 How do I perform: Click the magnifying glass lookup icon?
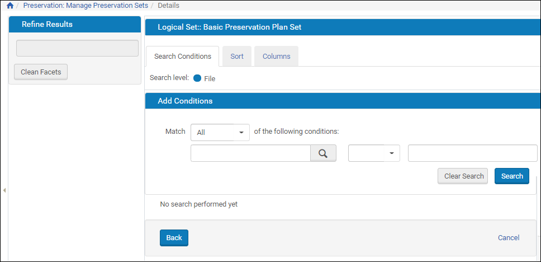click(x=324, y=153)
